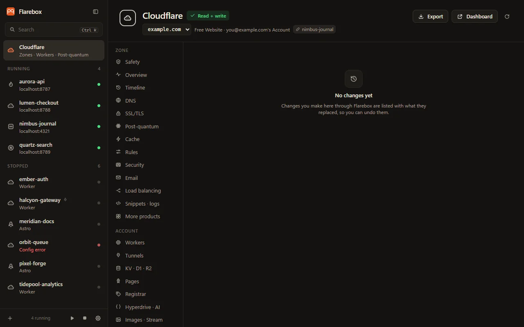Open the Load balancing section
Screen dimensions: 524x327
tap(145, 190)
